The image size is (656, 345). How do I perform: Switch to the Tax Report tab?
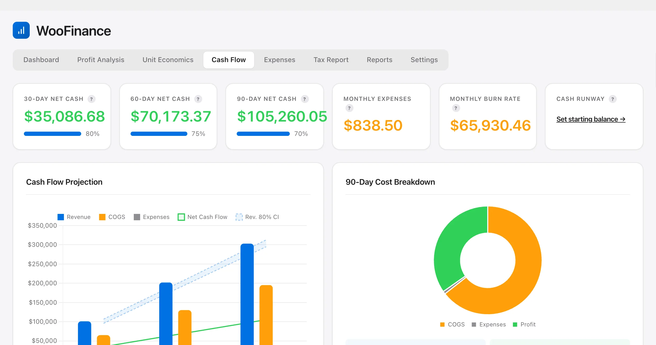(x=331, y=60)
